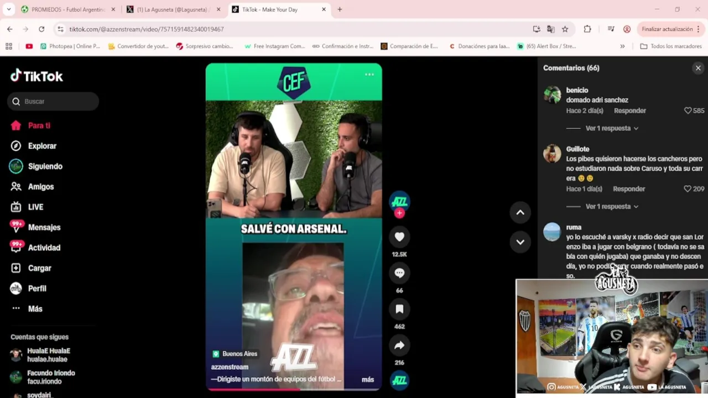This screenshot has height=398, width=708.
Task: Share video with arrow icon
Action: point(399,345)
